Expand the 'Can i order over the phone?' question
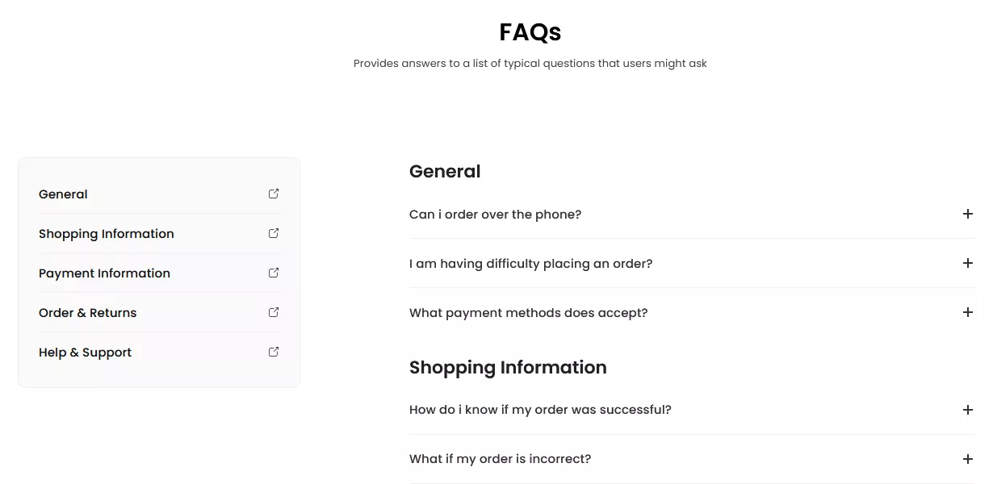Image resolution: width=993 pixels, height=484 pixels. (495, 214)
